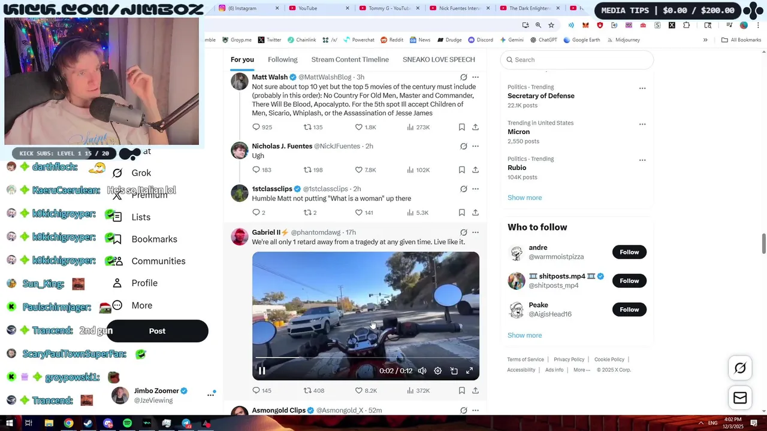Switch to the Following tab
The height and width of the screenshot is (431, 767).
pos(283,59)
